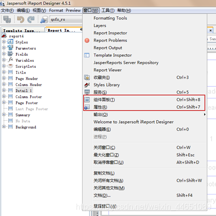Click the properties (属性) menu icon
Viewport: 216px width, 216px height.
tap(87, 107)
